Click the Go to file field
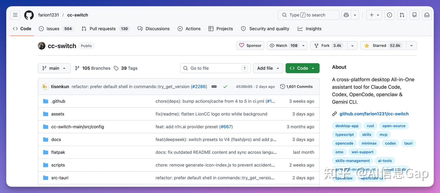The height and width of the screenshot is (193, 440). pos(215,68)
